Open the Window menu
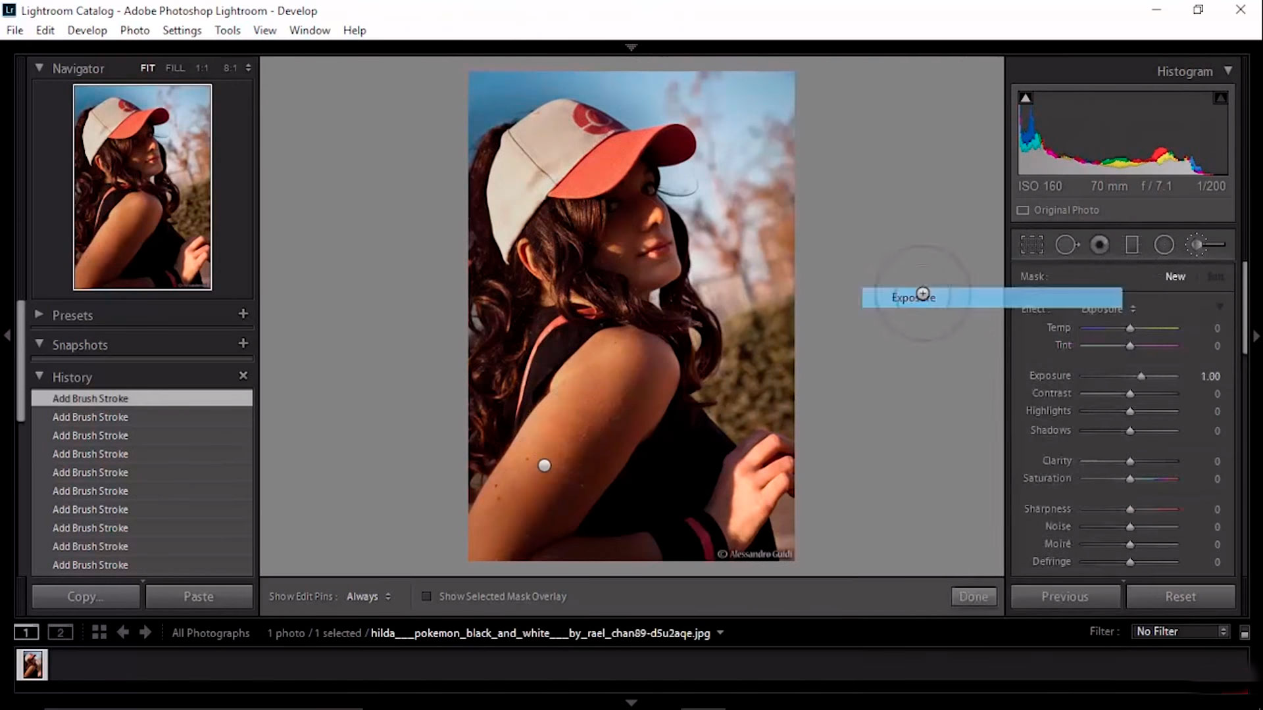The width and height of the screenshot is (1263, 710). point(310,30)
